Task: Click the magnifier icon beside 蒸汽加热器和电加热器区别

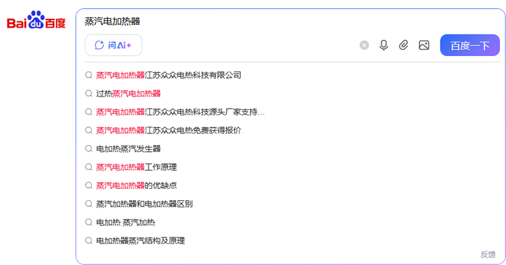Action: tap(89, 204)
